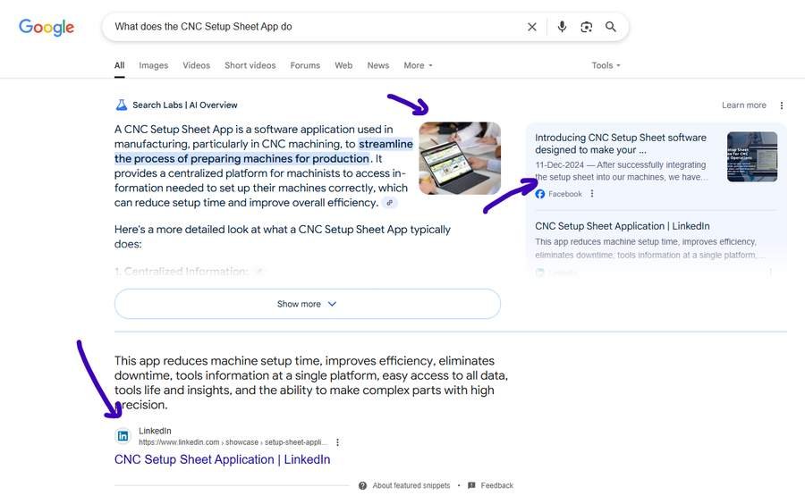
Task: Start voice search with microphone icon
Action: point(562,27)
